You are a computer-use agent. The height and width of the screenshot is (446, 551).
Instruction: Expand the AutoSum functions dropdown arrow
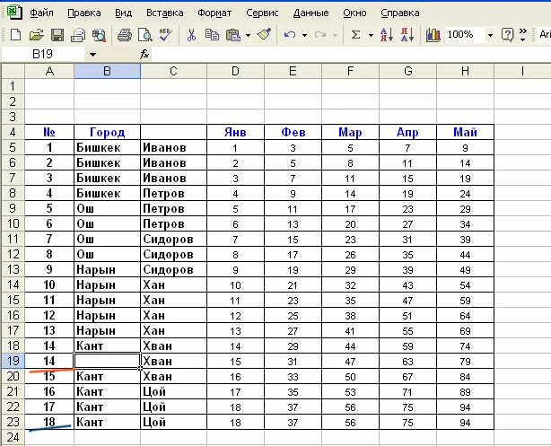click(371, 35)
